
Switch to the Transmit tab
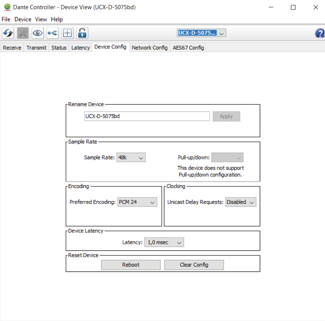tap(36, 48)
